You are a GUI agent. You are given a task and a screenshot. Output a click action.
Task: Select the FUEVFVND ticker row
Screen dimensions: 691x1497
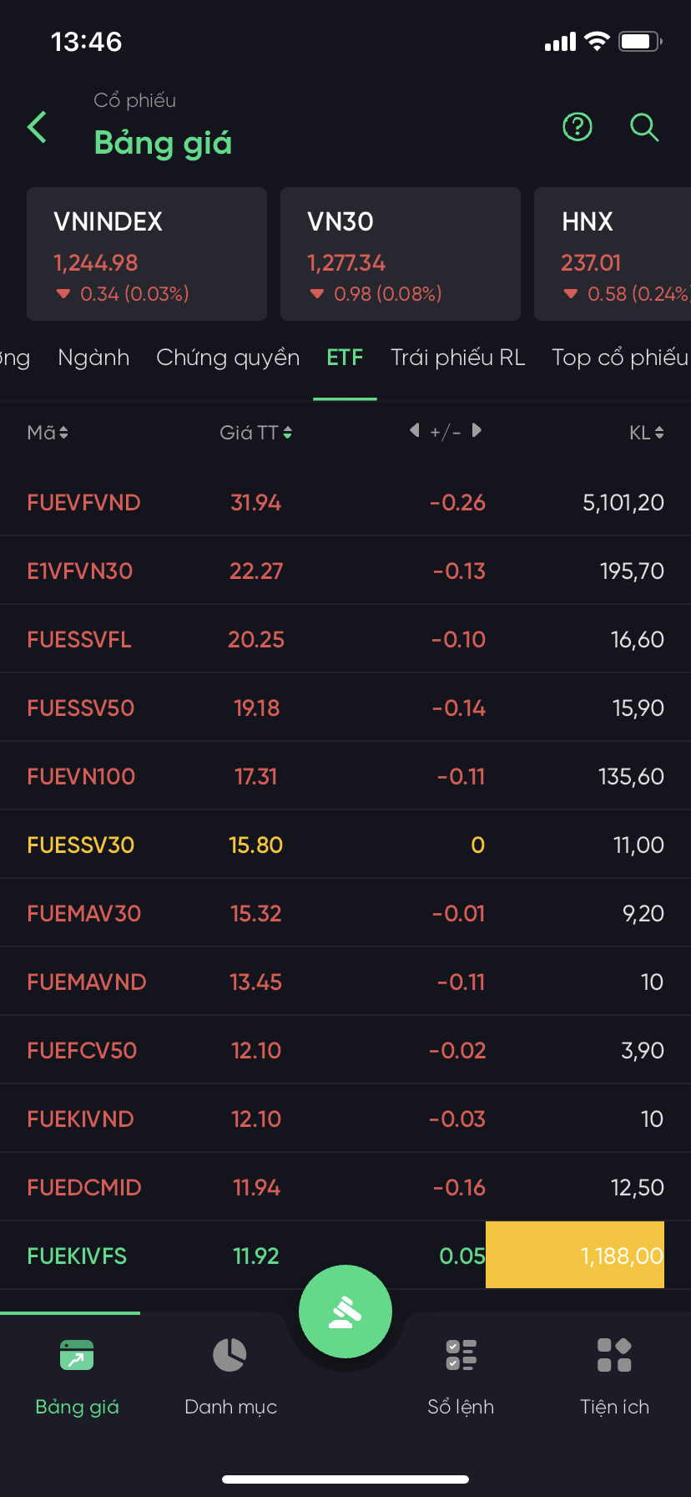(x=83, y=503)
